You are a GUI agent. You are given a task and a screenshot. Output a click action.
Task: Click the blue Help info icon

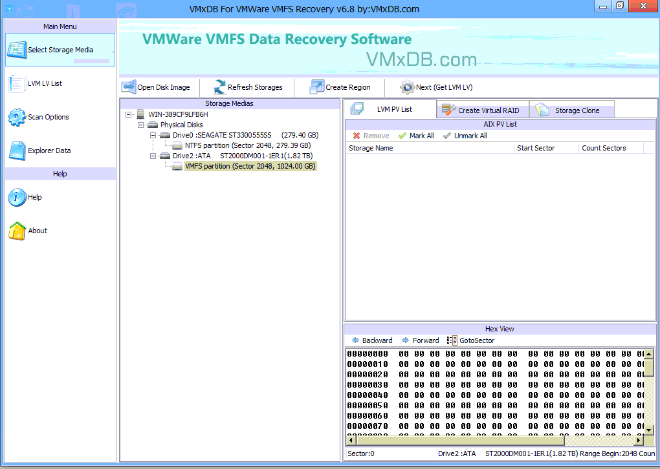pos(17,197)
